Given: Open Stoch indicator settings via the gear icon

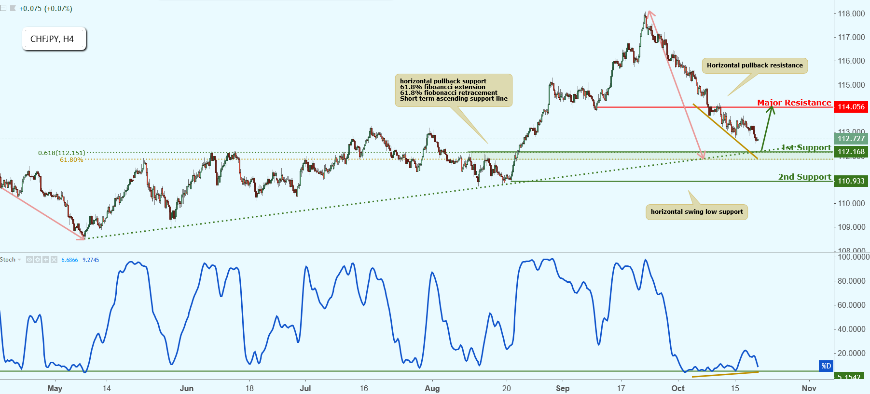Looking at the screenshot, I should click(38, 260).
